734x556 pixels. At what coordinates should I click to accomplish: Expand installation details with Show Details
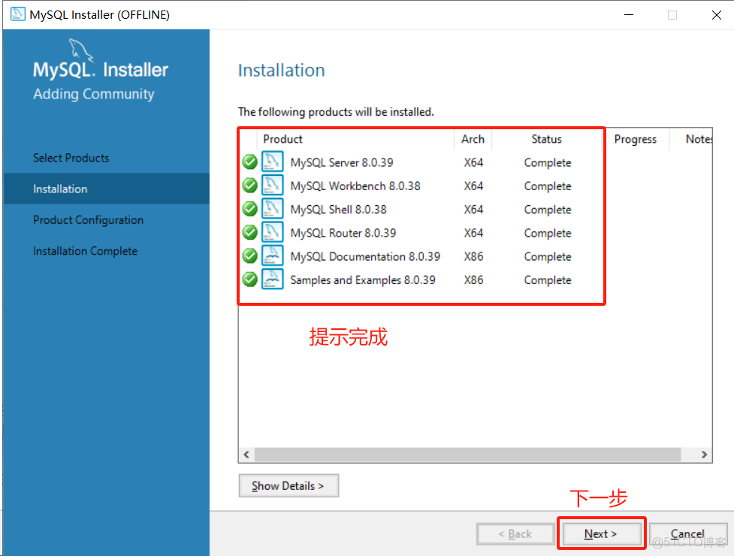click(288, 485)
